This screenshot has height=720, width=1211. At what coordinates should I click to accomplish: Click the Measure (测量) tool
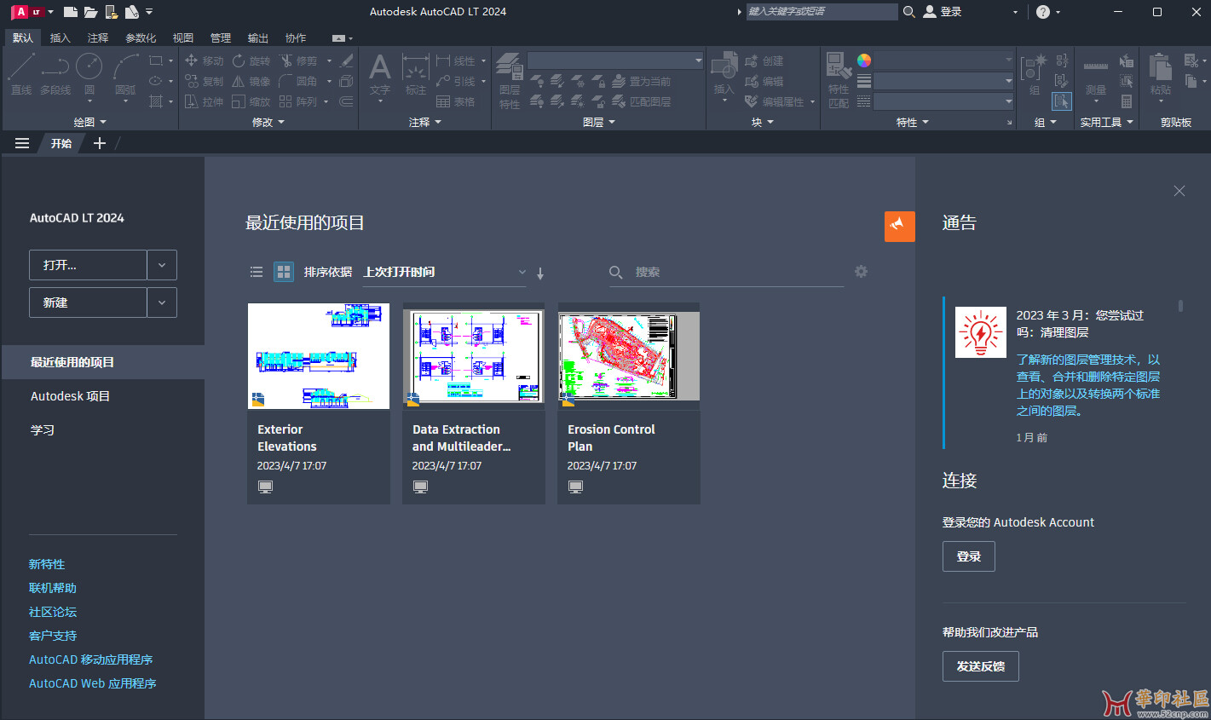point(1096,77)
